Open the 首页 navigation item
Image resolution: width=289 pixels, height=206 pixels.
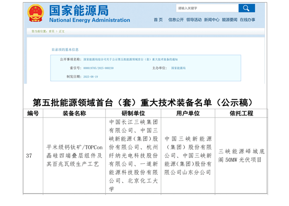pos(158,20)
